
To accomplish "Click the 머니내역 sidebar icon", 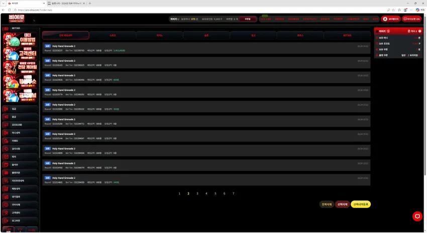I will 6,133.
